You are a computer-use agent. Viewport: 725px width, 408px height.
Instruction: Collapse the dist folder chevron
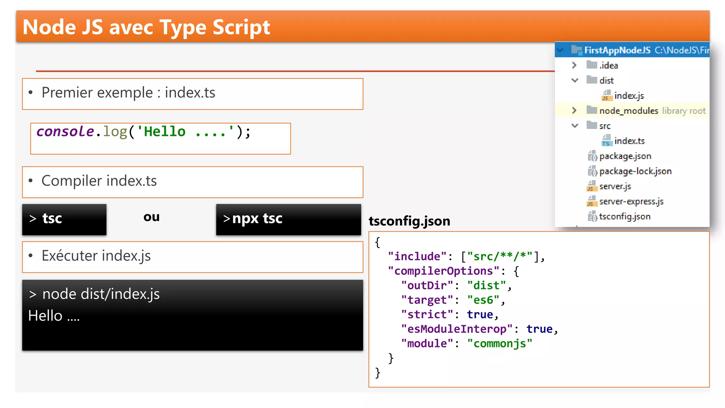[x=575, y=80]
